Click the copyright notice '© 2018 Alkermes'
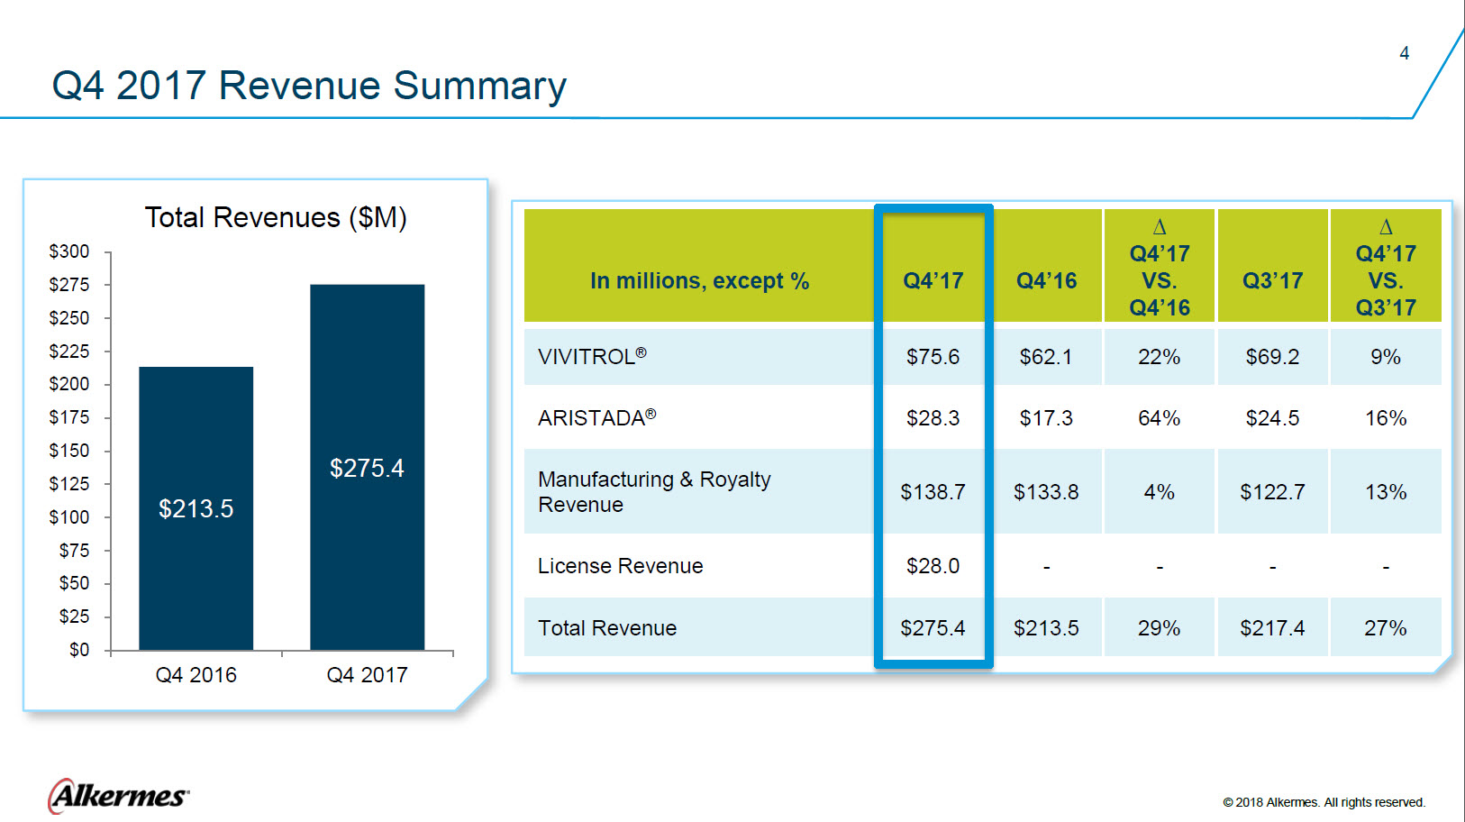1465x822 pixels. pyautogui.click(x=1324, y=802)
